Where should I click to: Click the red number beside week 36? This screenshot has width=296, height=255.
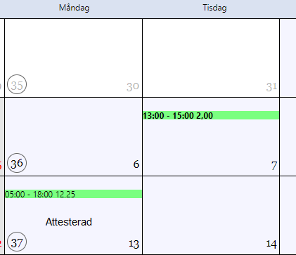(x=1, y=166)
